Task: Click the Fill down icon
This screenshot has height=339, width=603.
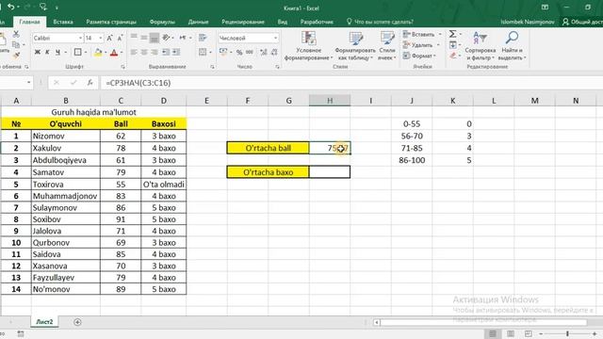Action: point(453,45)
